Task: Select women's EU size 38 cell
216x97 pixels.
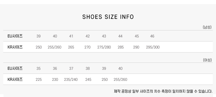Action: [x=87, y=68]
